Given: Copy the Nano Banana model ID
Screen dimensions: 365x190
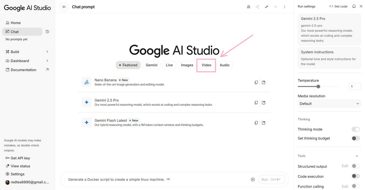Looking at the screenshot, I should (x=256, y=83).
